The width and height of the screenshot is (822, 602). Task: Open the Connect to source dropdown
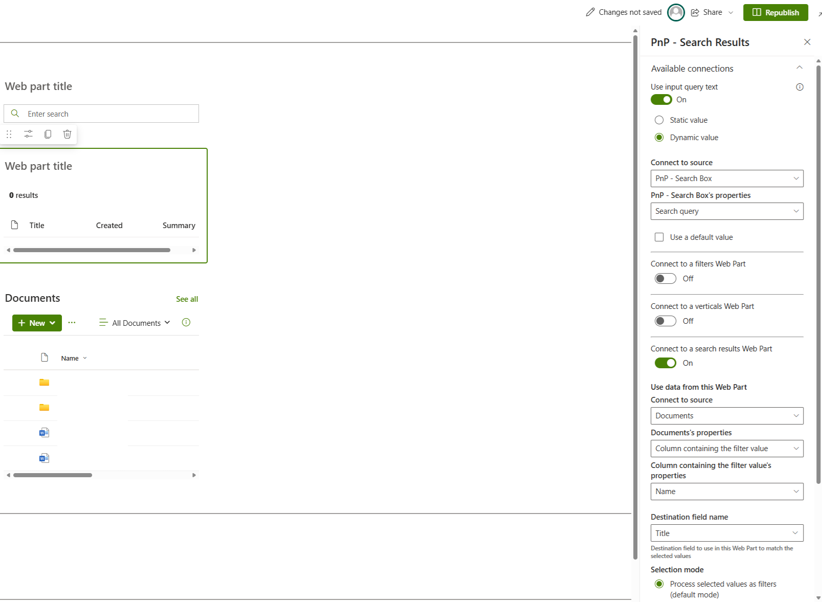click(x=727, y=178)
